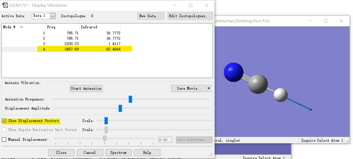This screenshot has height=159, width=353.
Task: Maximize the hcn.fch molecule window
Action: point(326,21)
